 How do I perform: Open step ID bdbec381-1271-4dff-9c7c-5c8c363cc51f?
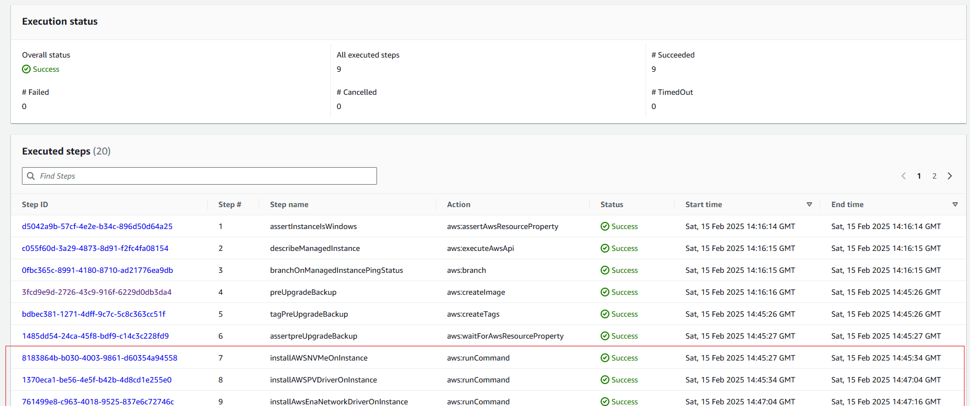click(x=94, y=314)
